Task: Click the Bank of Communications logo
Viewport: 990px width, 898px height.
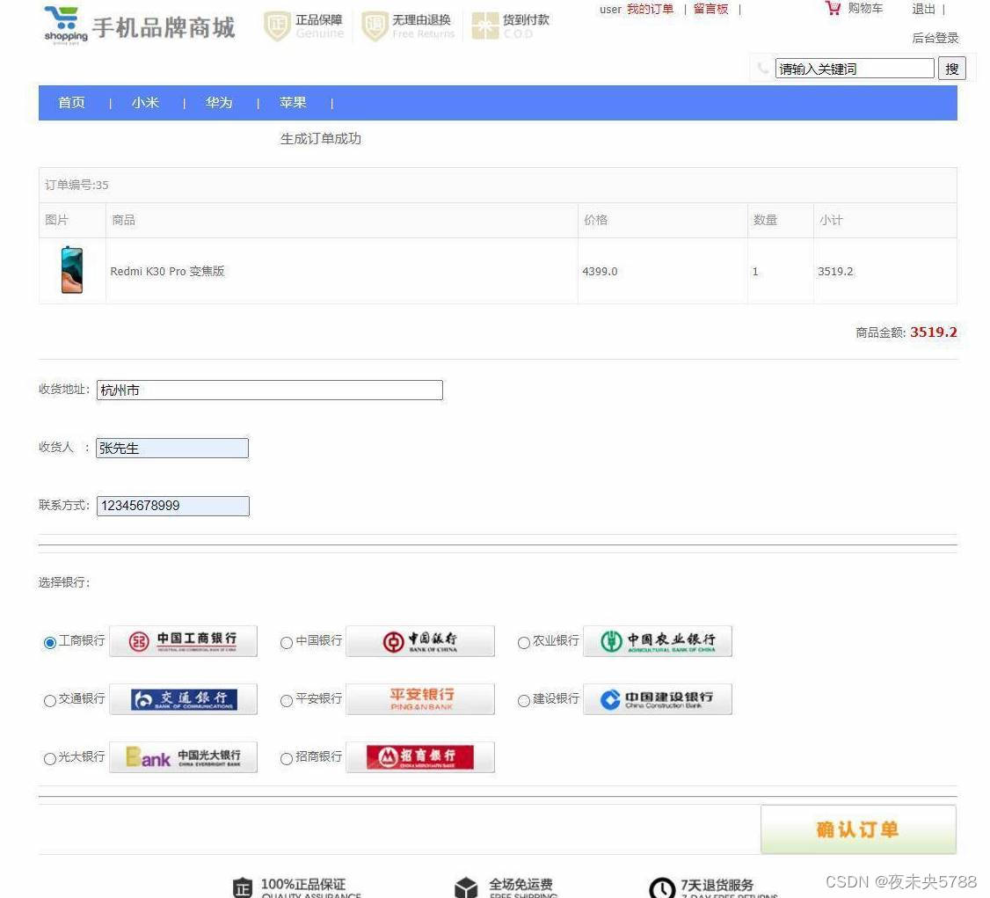Action: (x=183, y=699)
